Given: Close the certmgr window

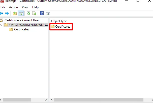Looking at the screenshot, I should coord(149,1).
